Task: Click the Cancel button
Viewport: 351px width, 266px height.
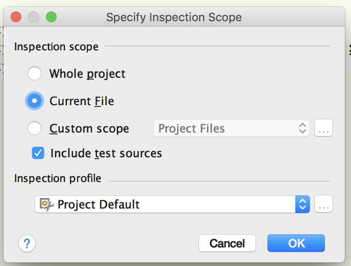Action: (x=227, y=243)
